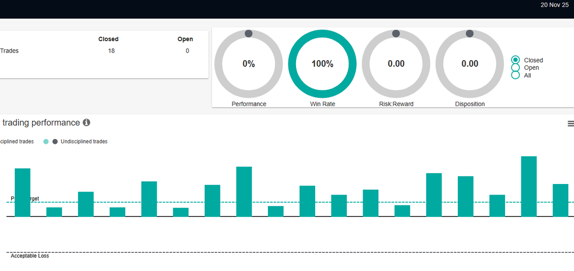This screenshot has height=271, width=574.
Task: Click the Win Rate gauge label
Action: pos(322,104)
